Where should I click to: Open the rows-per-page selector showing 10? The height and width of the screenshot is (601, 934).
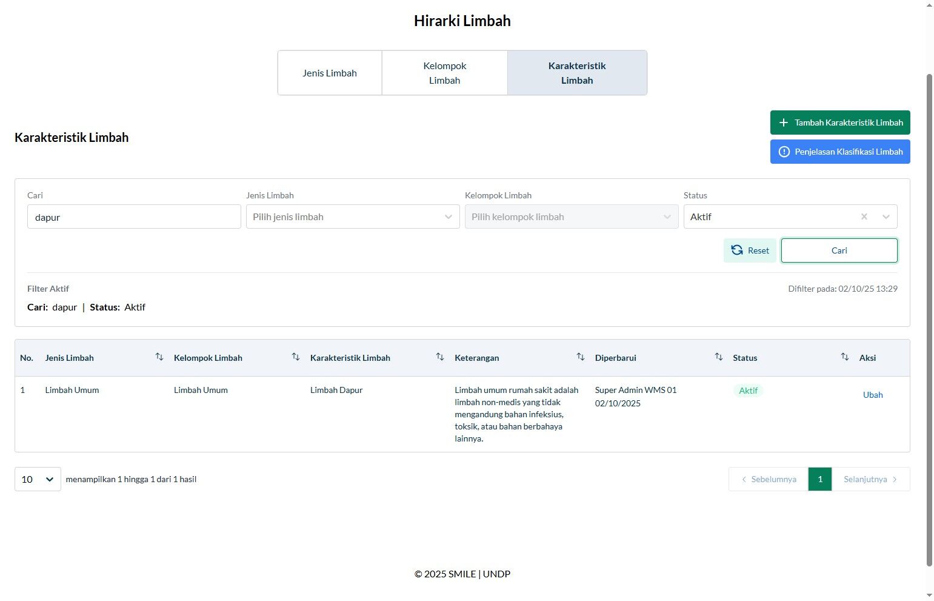coord(38,479)
